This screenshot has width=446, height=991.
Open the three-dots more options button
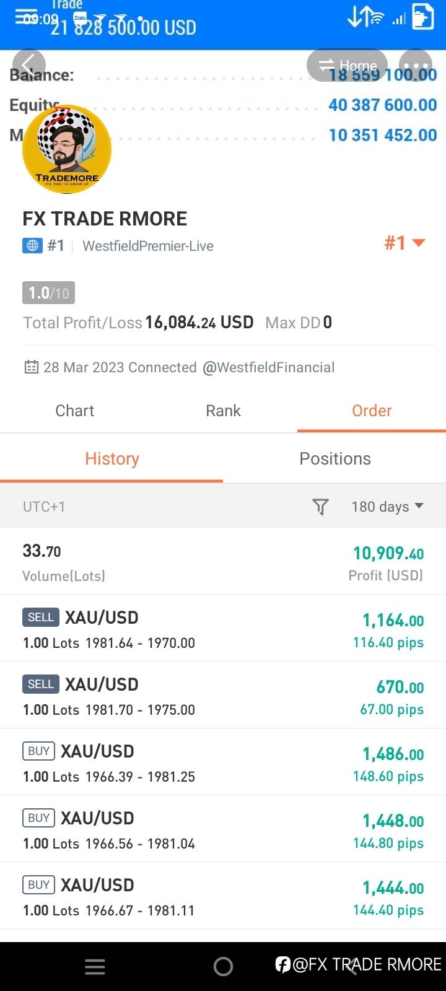416,66
